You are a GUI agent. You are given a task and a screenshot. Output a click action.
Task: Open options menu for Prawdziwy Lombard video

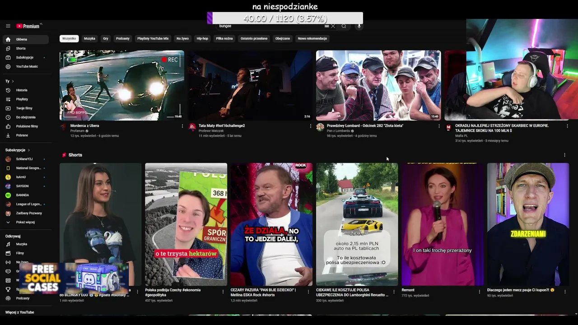tap(439, 126)
